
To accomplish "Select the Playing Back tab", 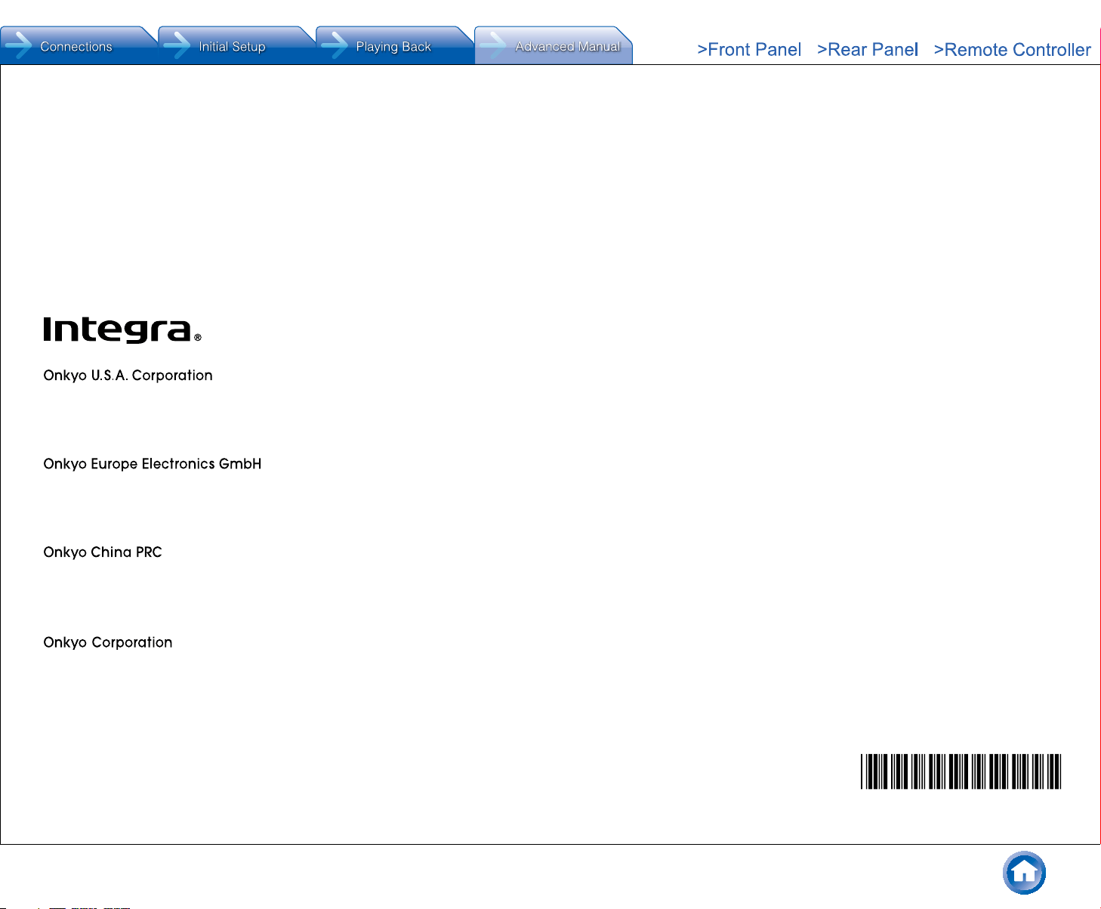I will pos(395,45).
